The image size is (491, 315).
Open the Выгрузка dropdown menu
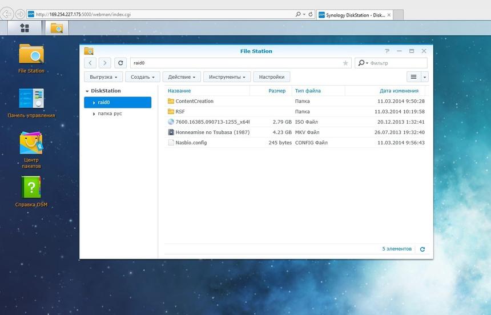pos(103,76)
